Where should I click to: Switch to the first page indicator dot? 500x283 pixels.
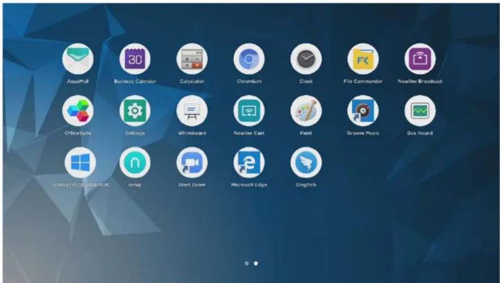[x=246, y=263]
